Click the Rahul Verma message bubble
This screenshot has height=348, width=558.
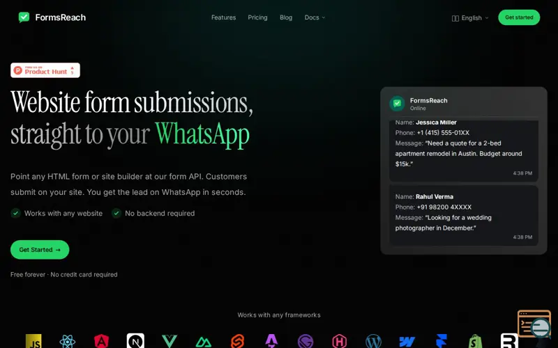[463, 215]
